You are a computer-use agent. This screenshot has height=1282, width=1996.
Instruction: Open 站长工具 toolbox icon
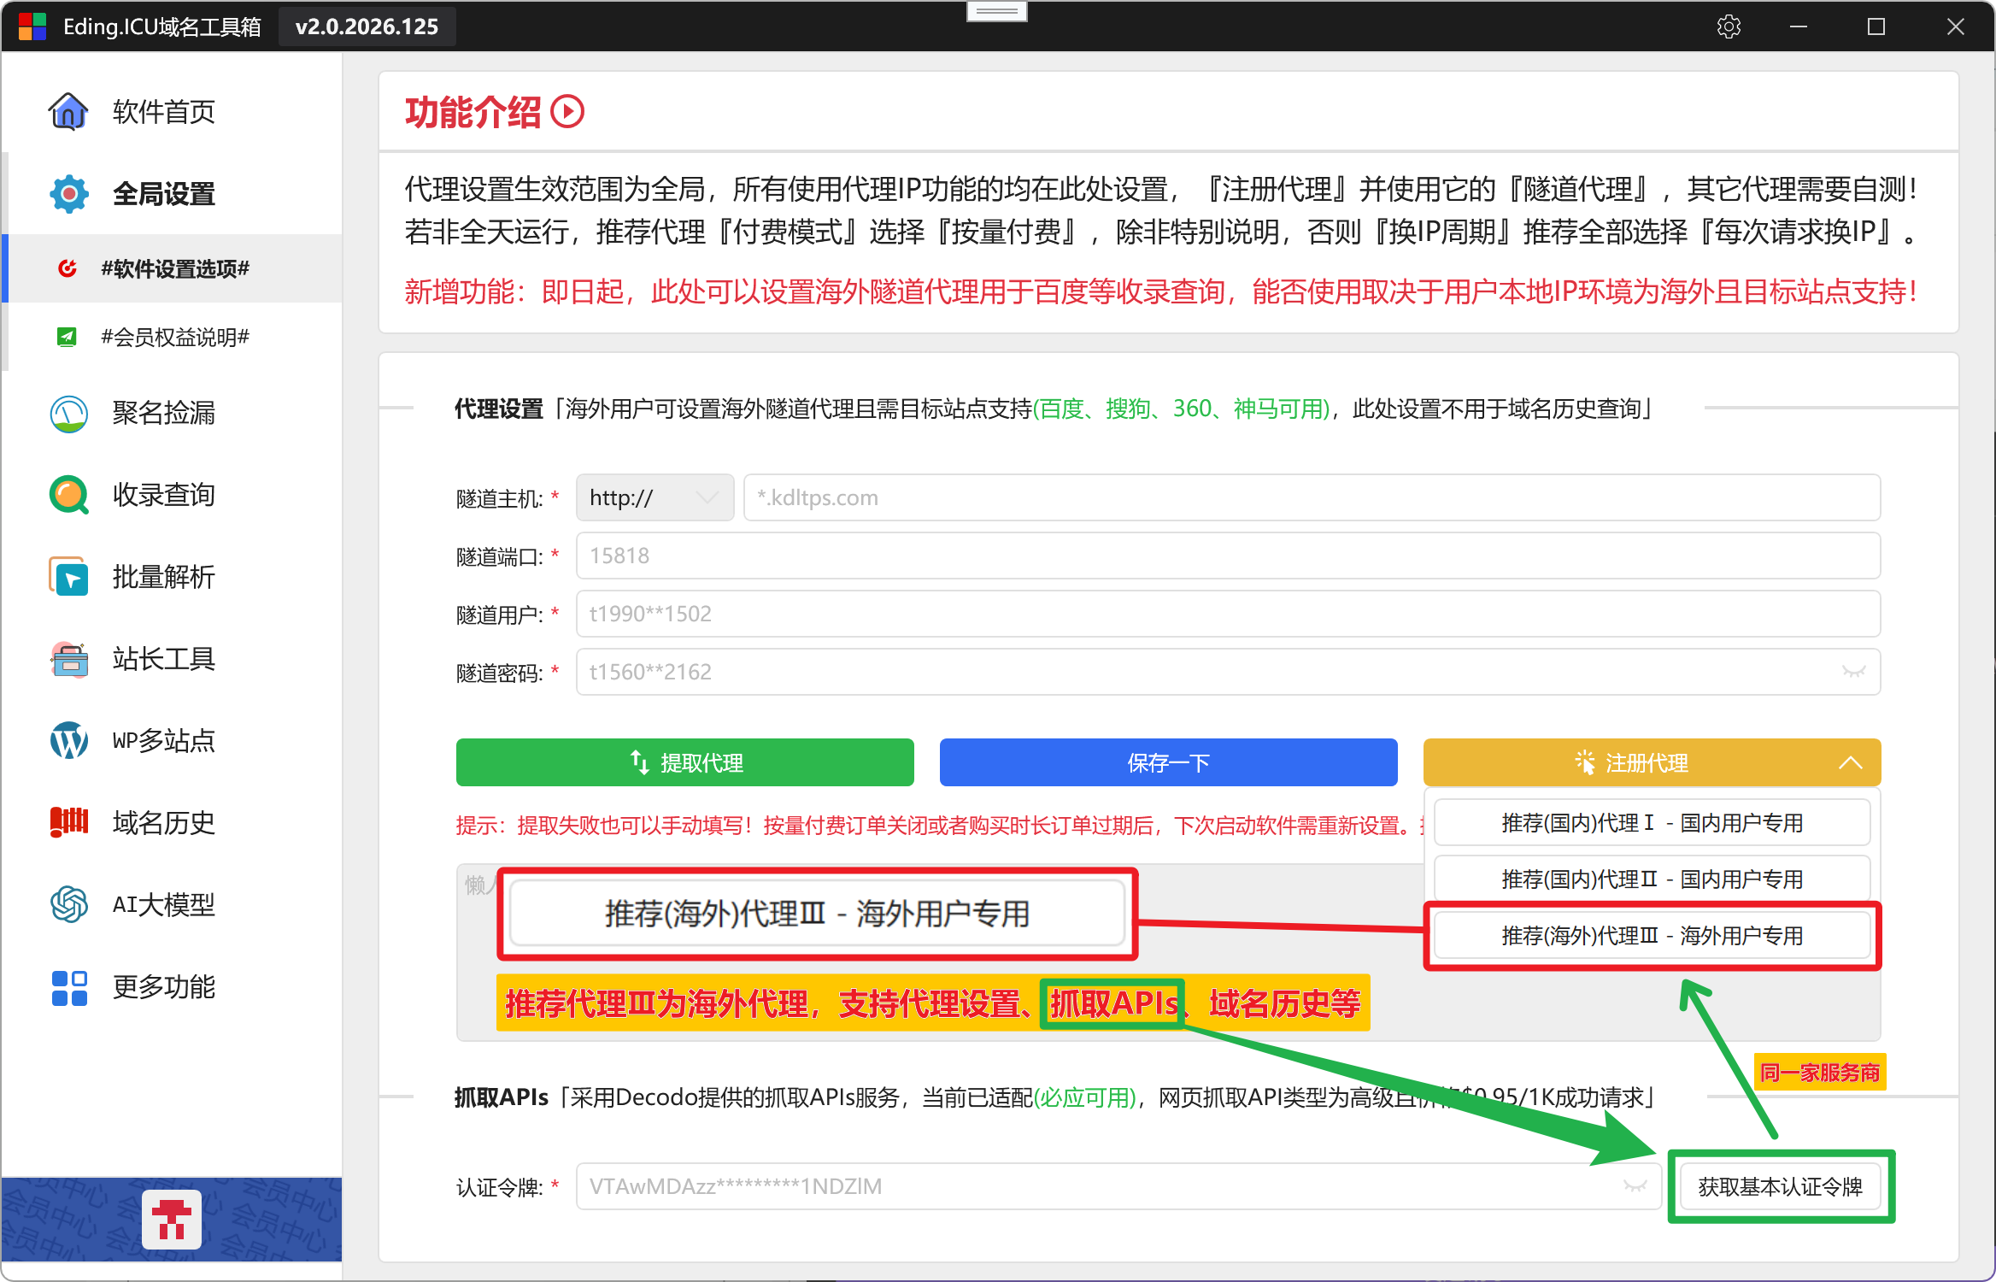[68, 659]
